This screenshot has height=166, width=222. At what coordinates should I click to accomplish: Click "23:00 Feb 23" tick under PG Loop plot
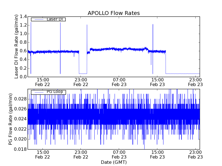[195, 155]
